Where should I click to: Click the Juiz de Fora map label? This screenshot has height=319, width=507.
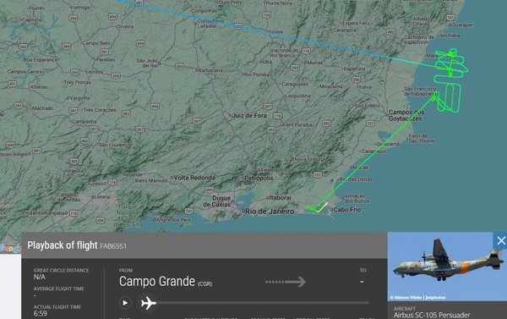click(x=249, y=116)
